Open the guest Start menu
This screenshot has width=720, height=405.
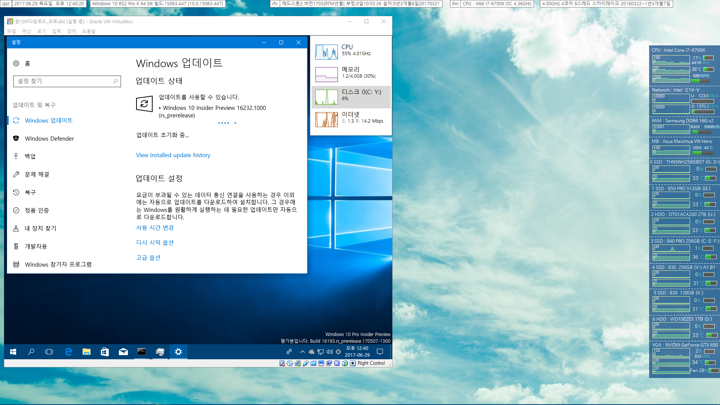[13, 352]
